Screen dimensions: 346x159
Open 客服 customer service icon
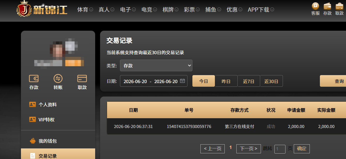tap(315, 6)
